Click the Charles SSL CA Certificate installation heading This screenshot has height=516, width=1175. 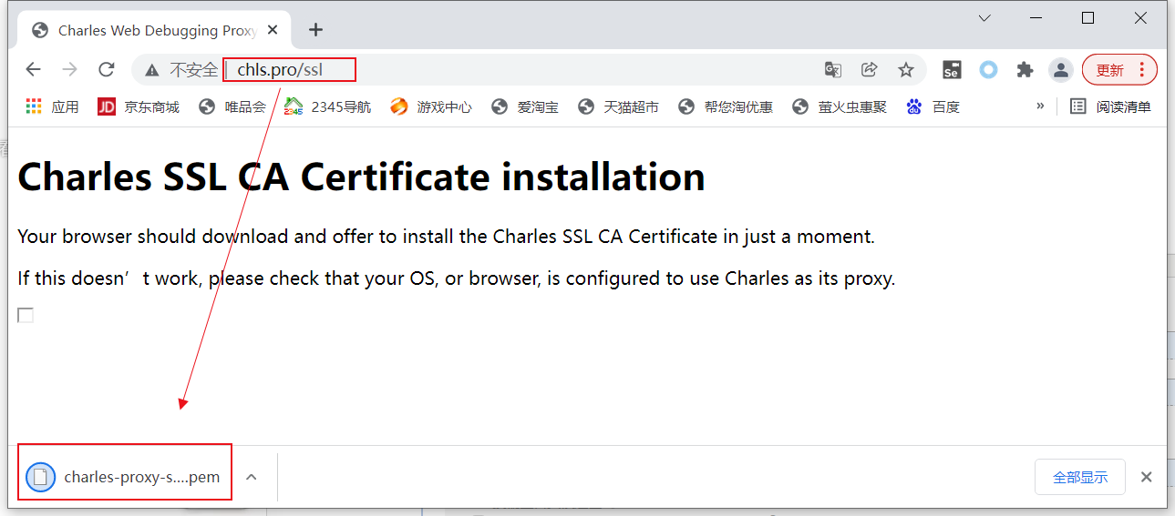361,177
